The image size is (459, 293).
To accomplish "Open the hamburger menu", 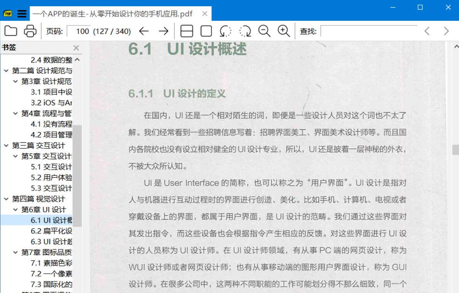I will pyautogui.click(x=22, y=13).
